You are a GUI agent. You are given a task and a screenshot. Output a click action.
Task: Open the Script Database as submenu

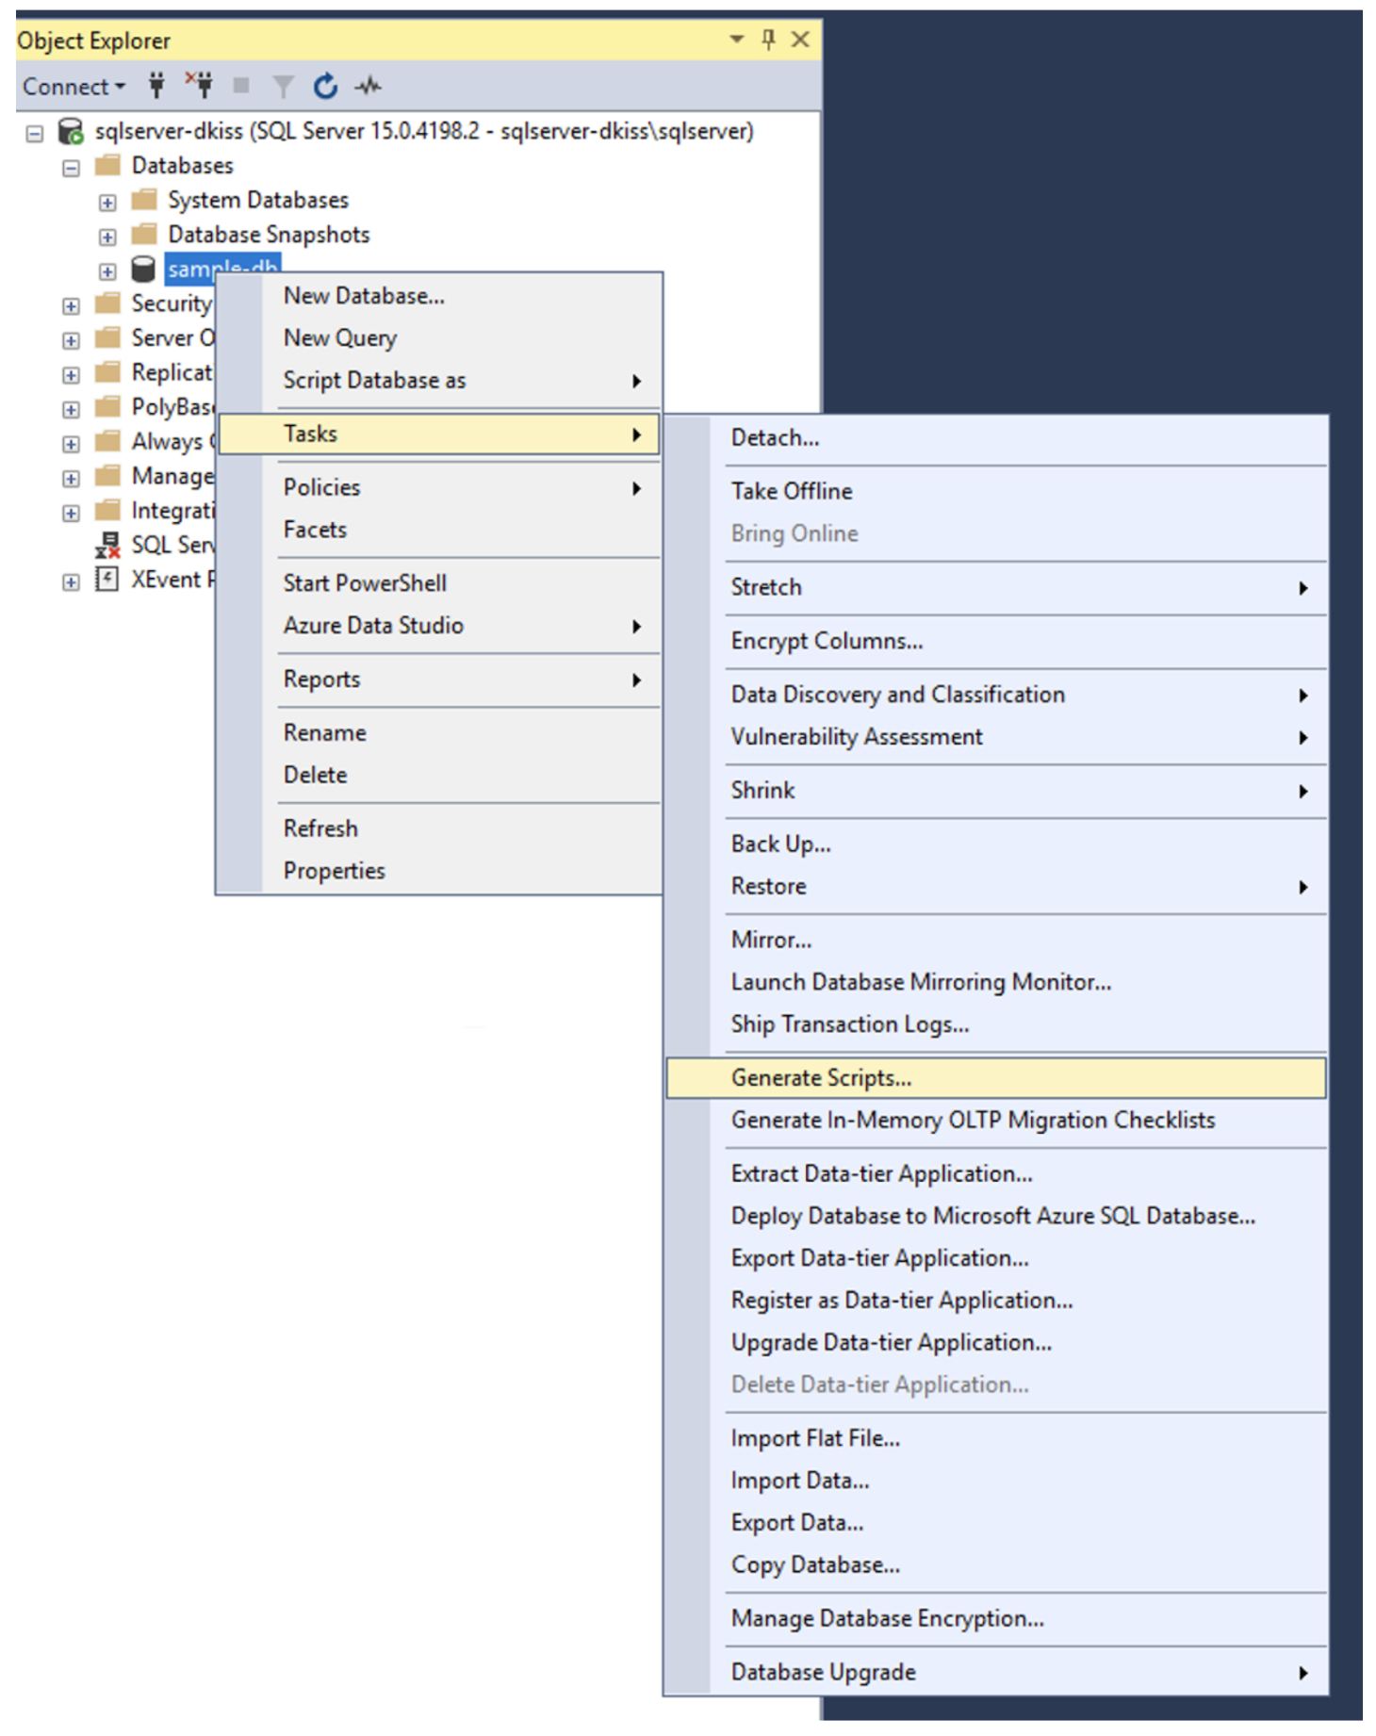(439, 380)
